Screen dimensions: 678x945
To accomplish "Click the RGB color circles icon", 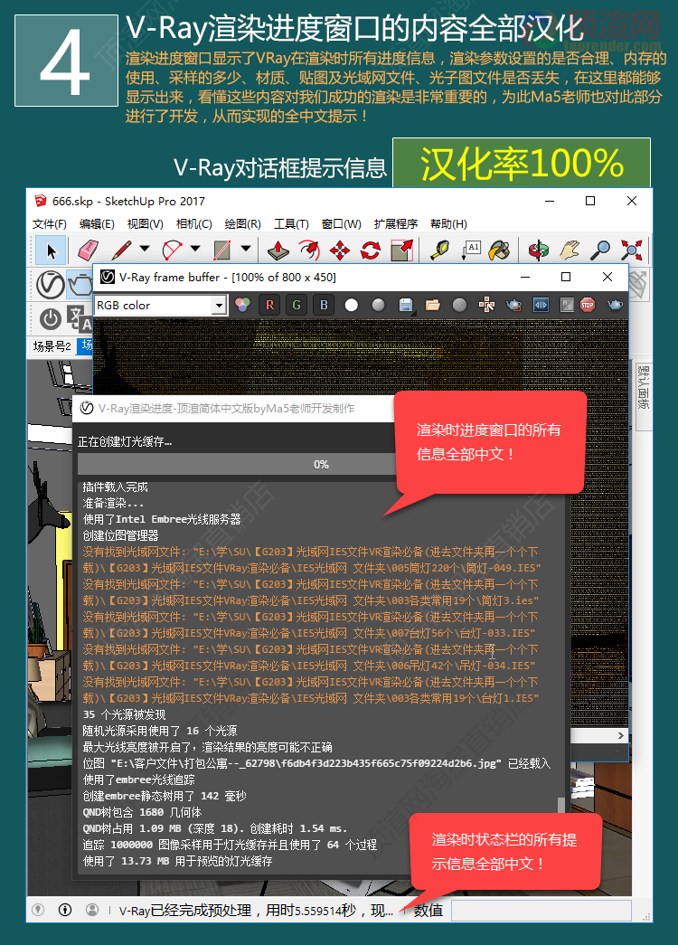I will (242, 305).
